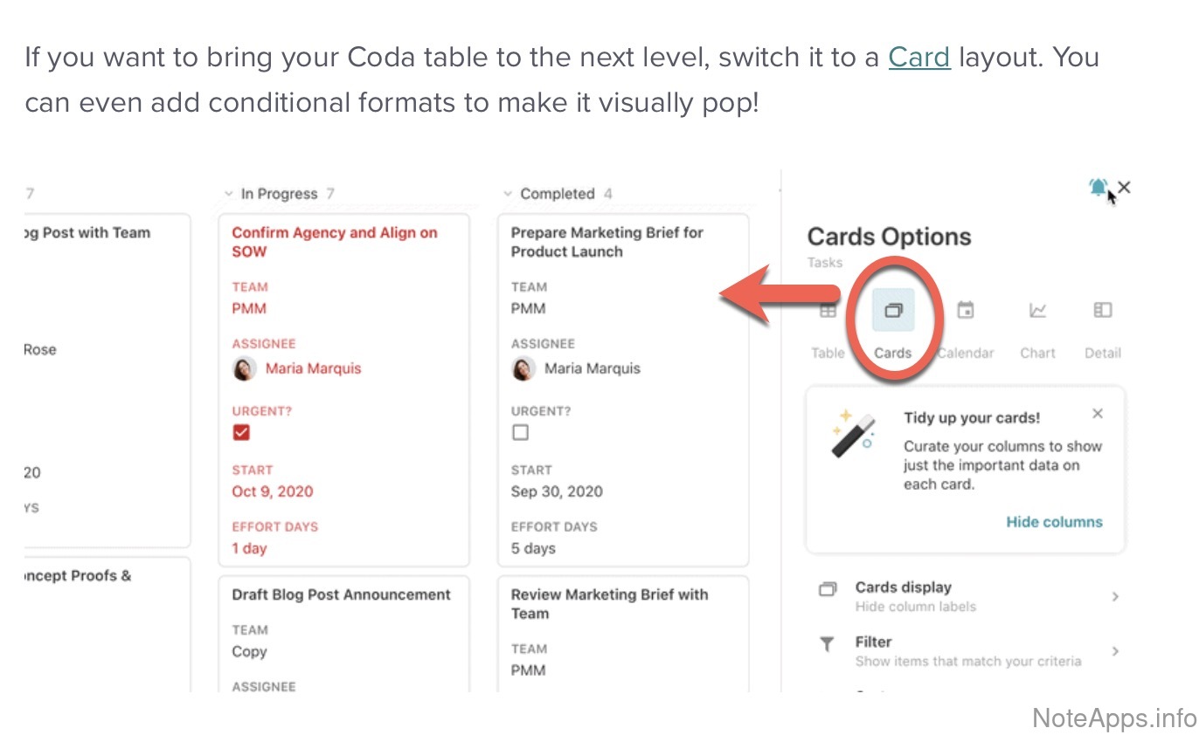Click the blue notification bell icon

[1098, 187]
